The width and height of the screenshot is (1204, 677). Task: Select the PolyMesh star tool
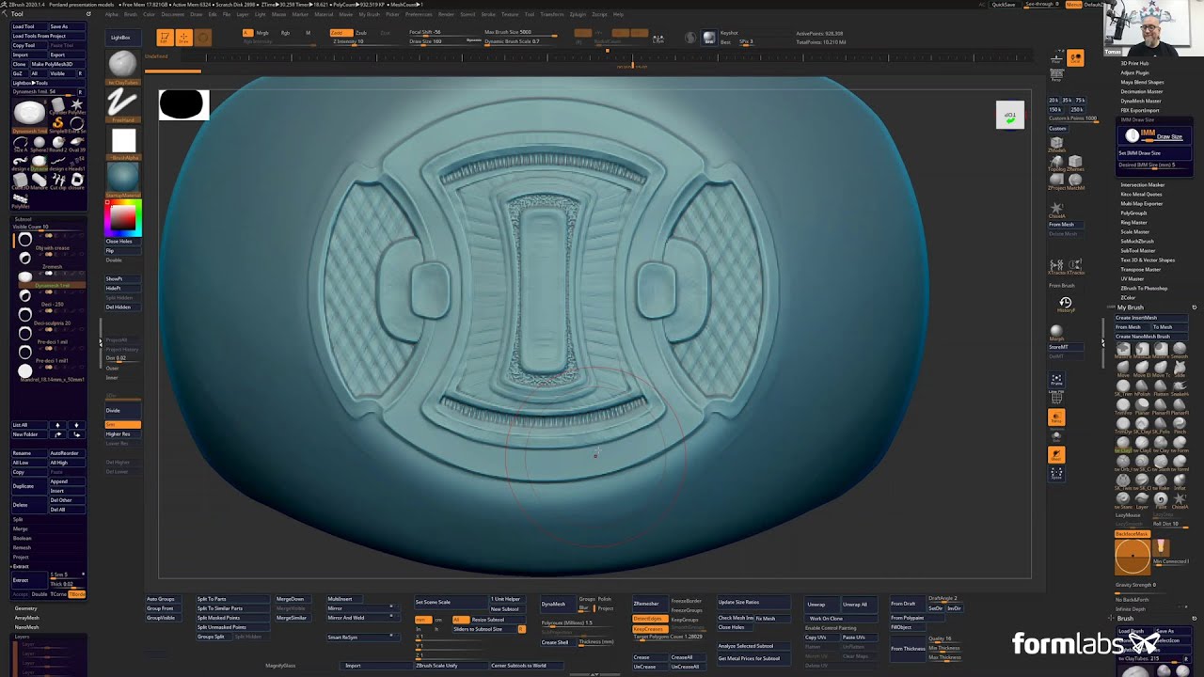(x=76, y=104)
